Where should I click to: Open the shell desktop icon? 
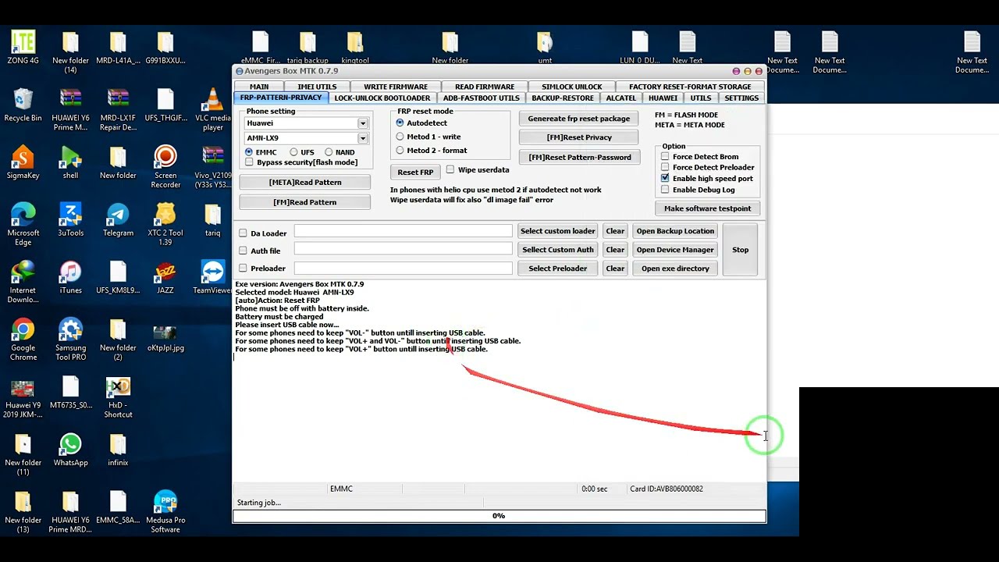coord(70,162)
